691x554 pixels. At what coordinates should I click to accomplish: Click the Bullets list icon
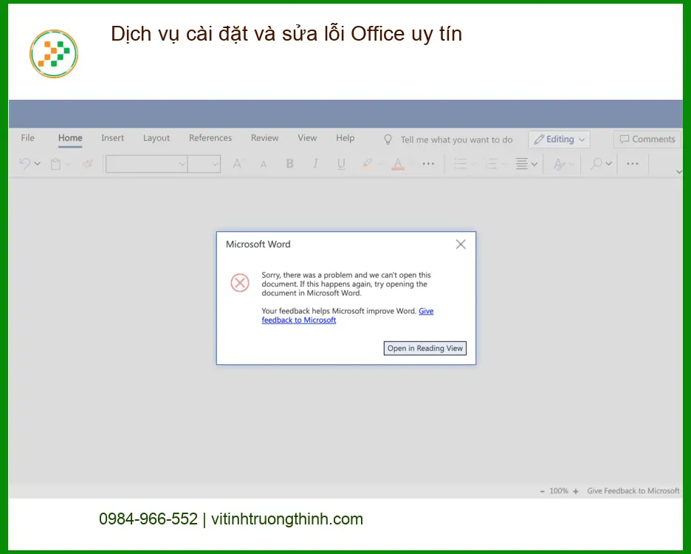(461, 164)
